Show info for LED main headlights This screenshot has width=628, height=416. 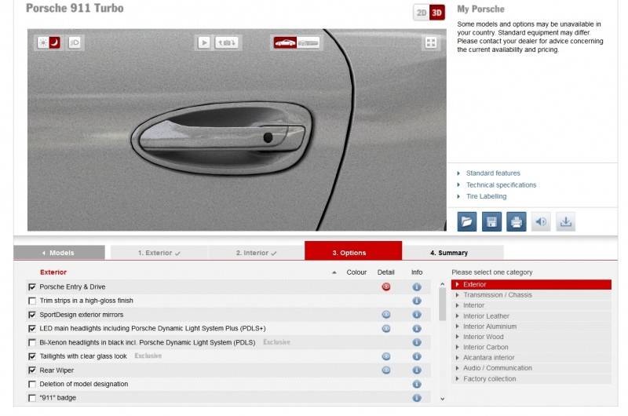(417, 329)
